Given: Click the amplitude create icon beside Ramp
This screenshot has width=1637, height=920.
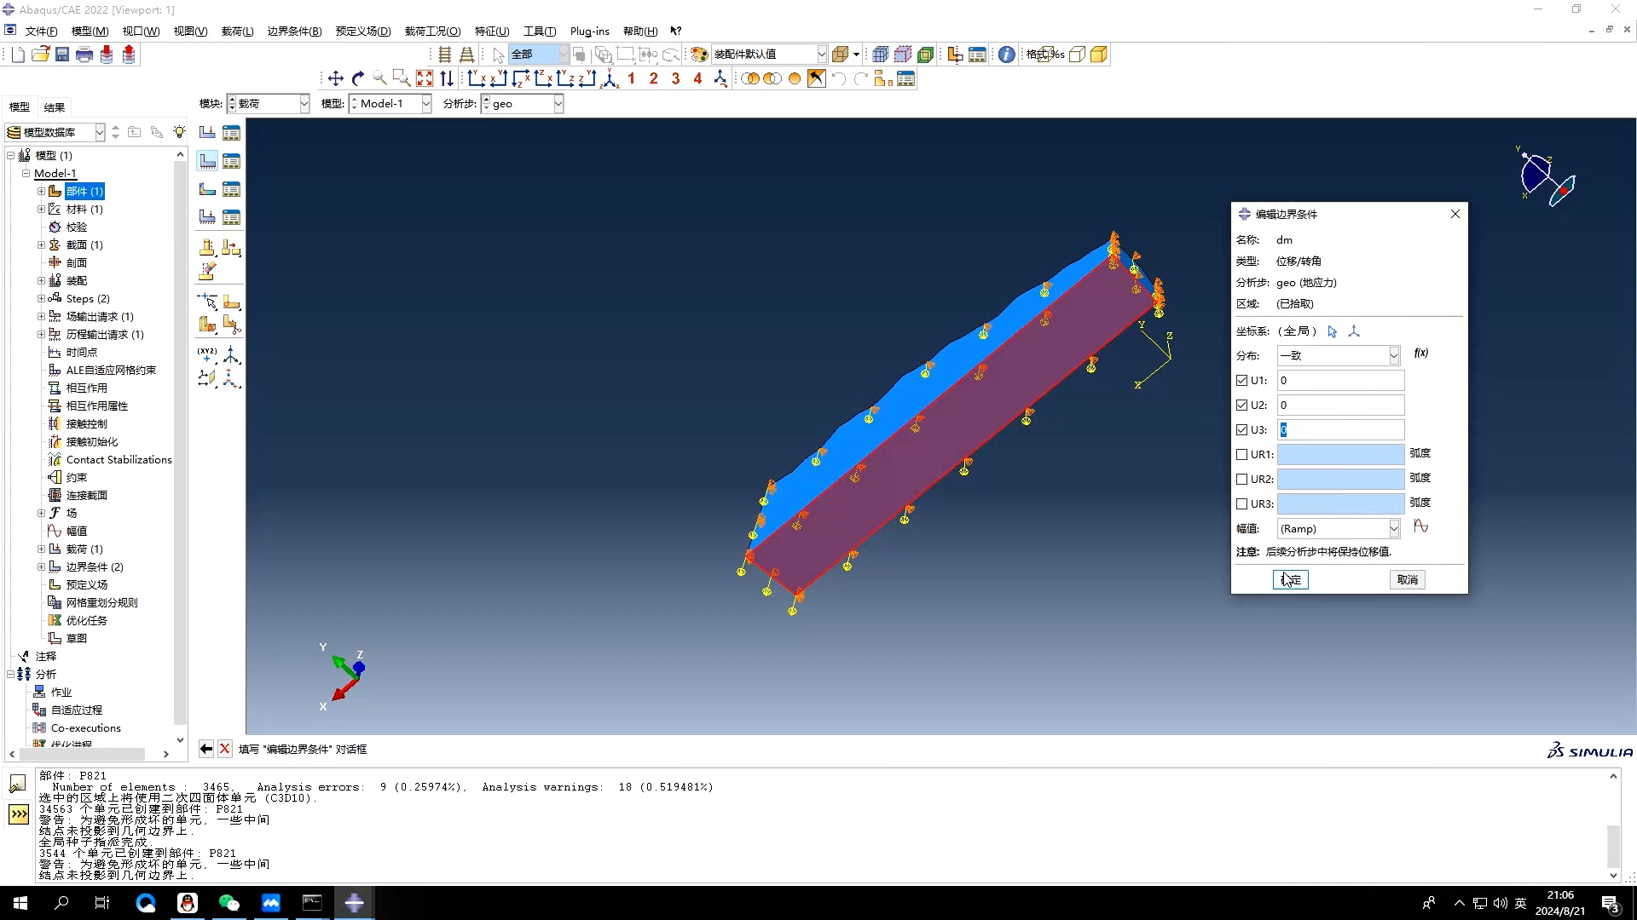Looking at the screenshot, I should pyautogui.click(x=1420, y=527).
